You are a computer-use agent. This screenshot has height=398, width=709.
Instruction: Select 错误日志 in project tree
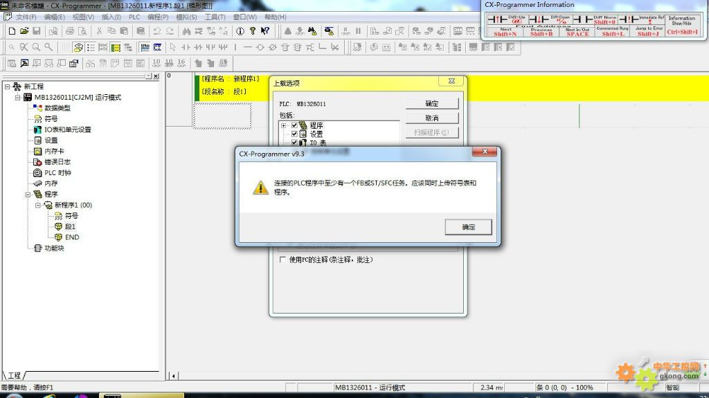(x=57, y=162)
